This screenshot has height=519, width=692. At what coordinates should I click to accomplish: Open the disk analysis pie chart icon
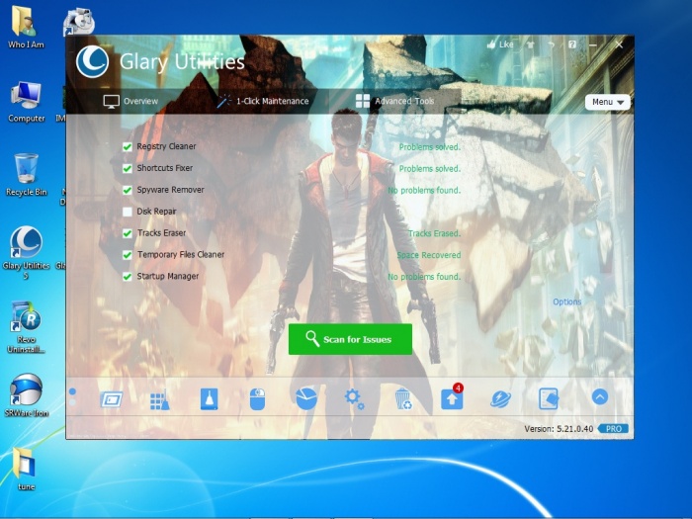pyautogui.click(x=305, y=398)
